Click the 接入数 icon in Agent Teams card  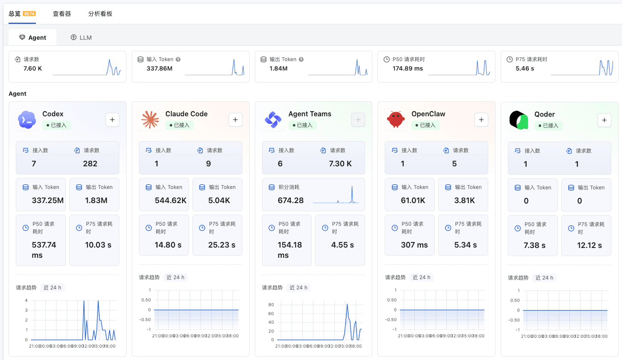[x=272, y=150]
